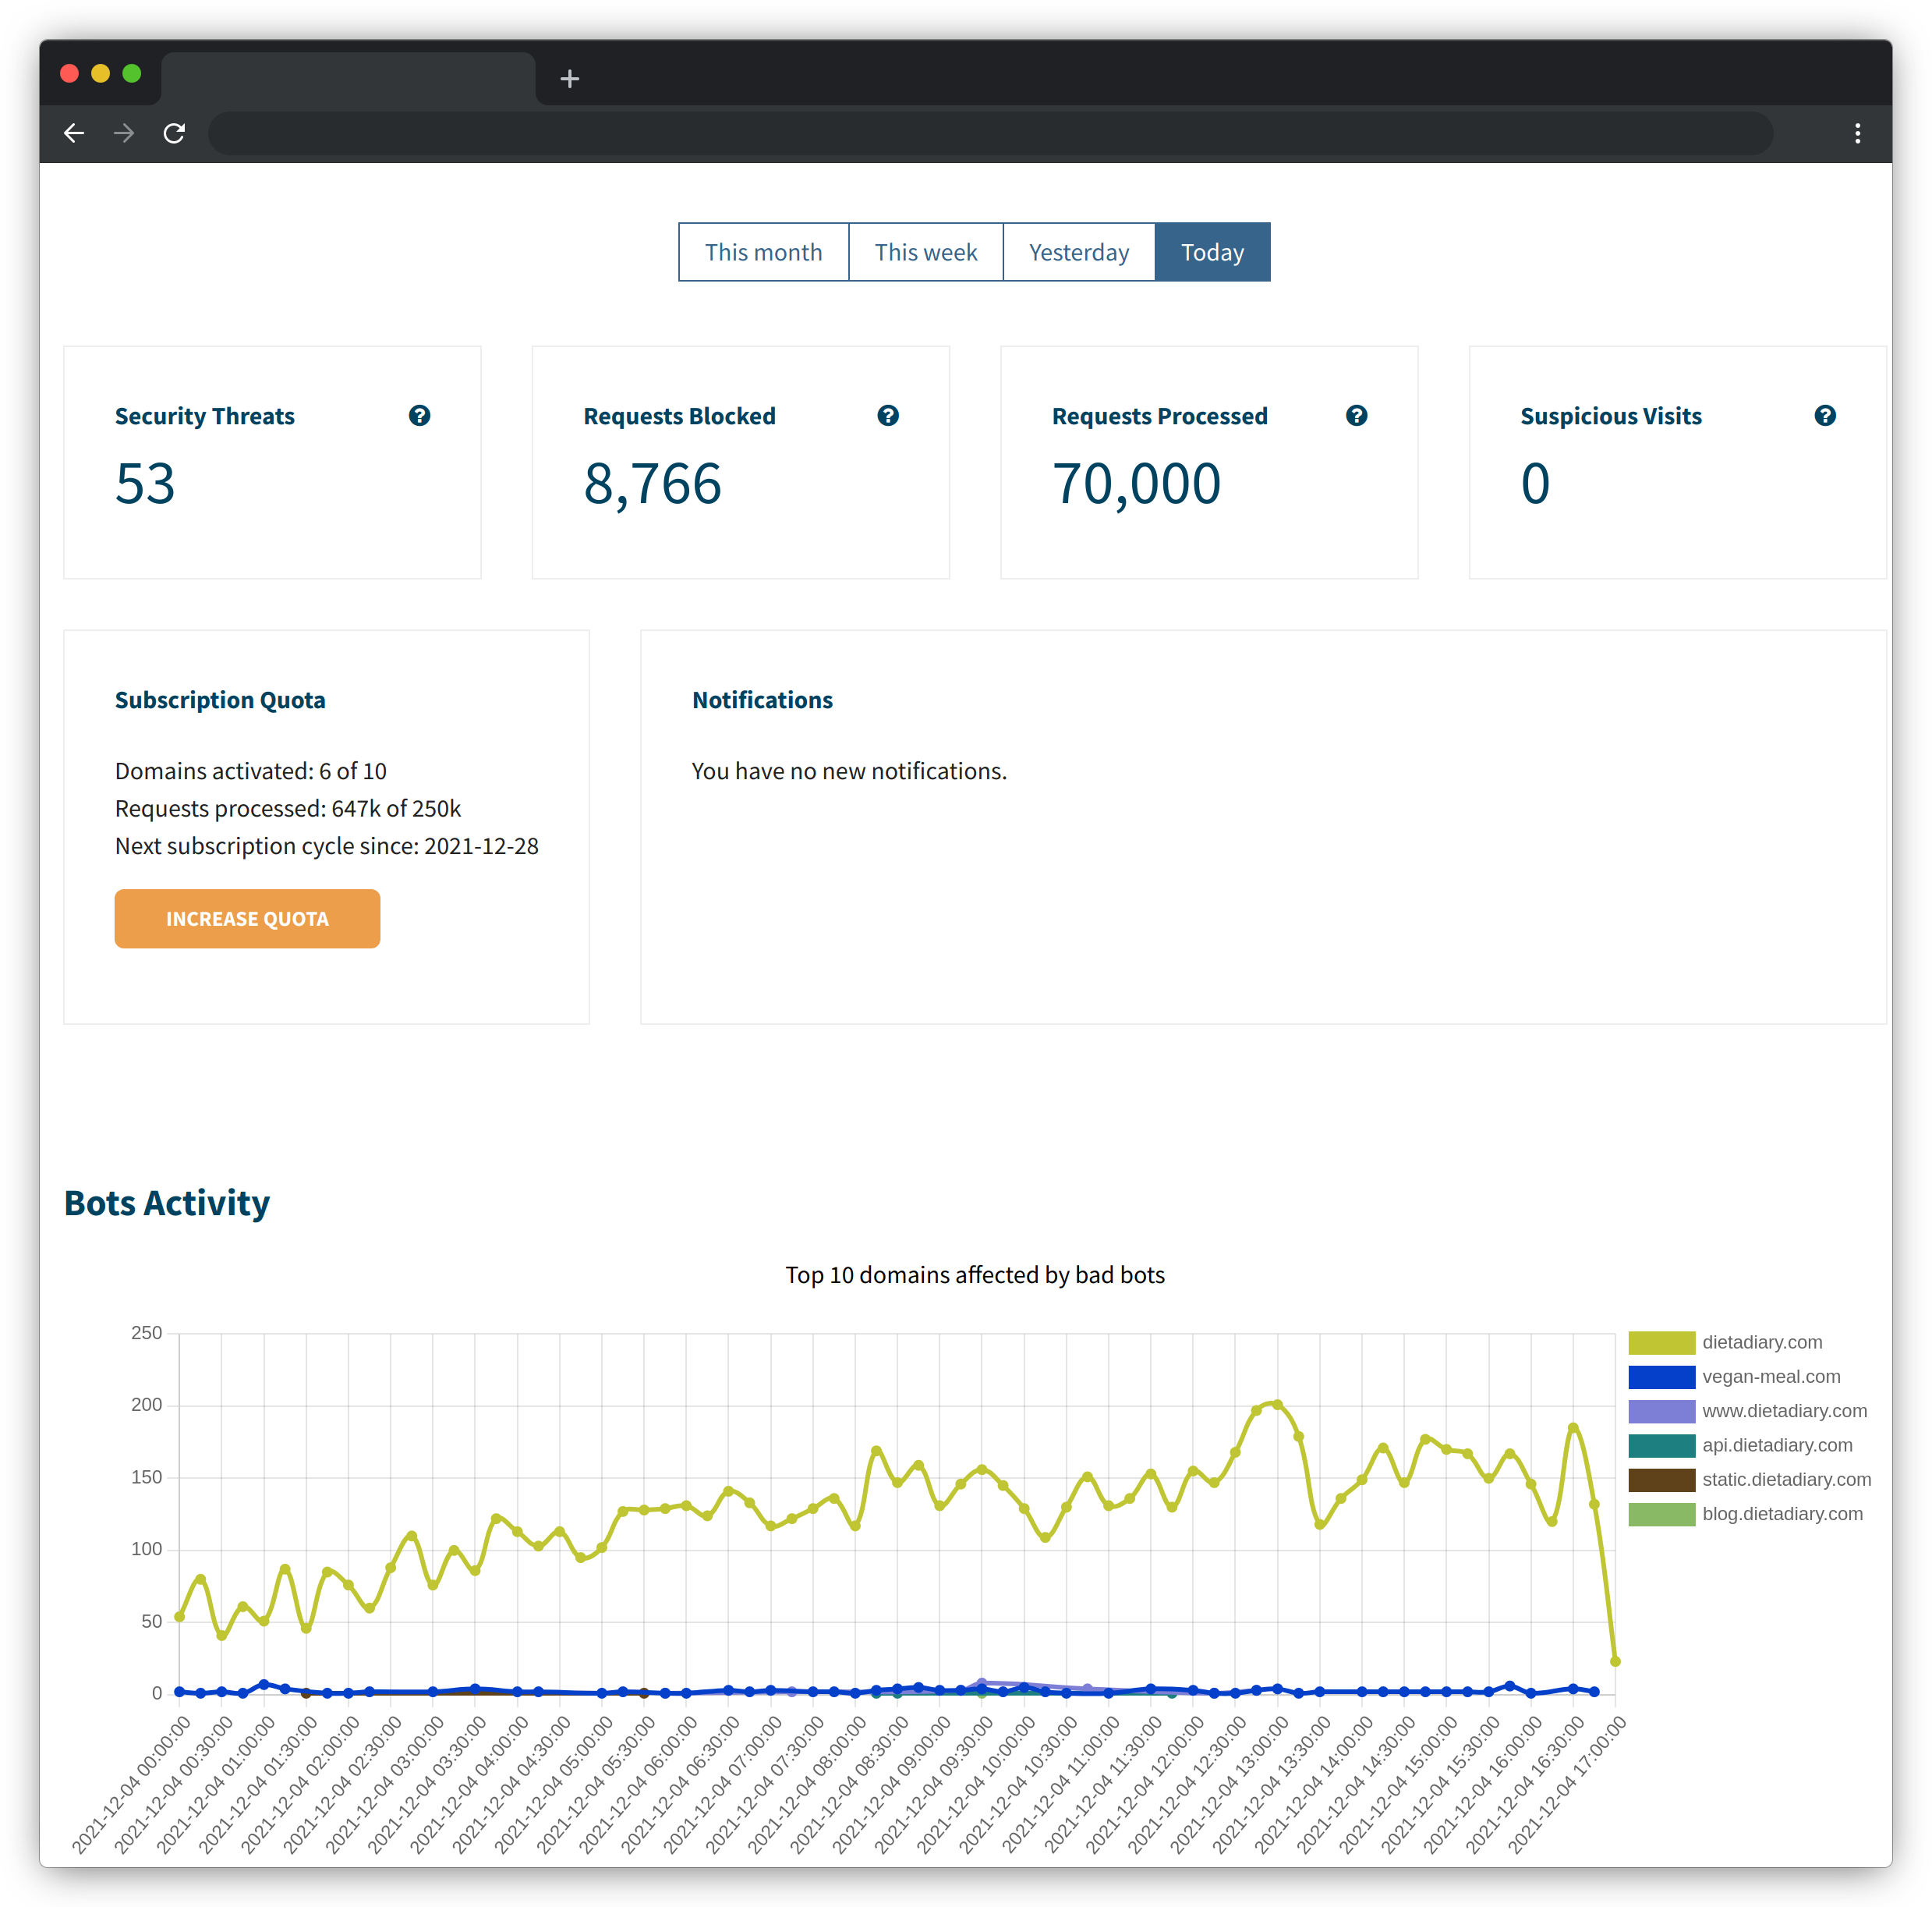Open the browser three-dot menu

pyautogui.click(x=1857, y=133)
